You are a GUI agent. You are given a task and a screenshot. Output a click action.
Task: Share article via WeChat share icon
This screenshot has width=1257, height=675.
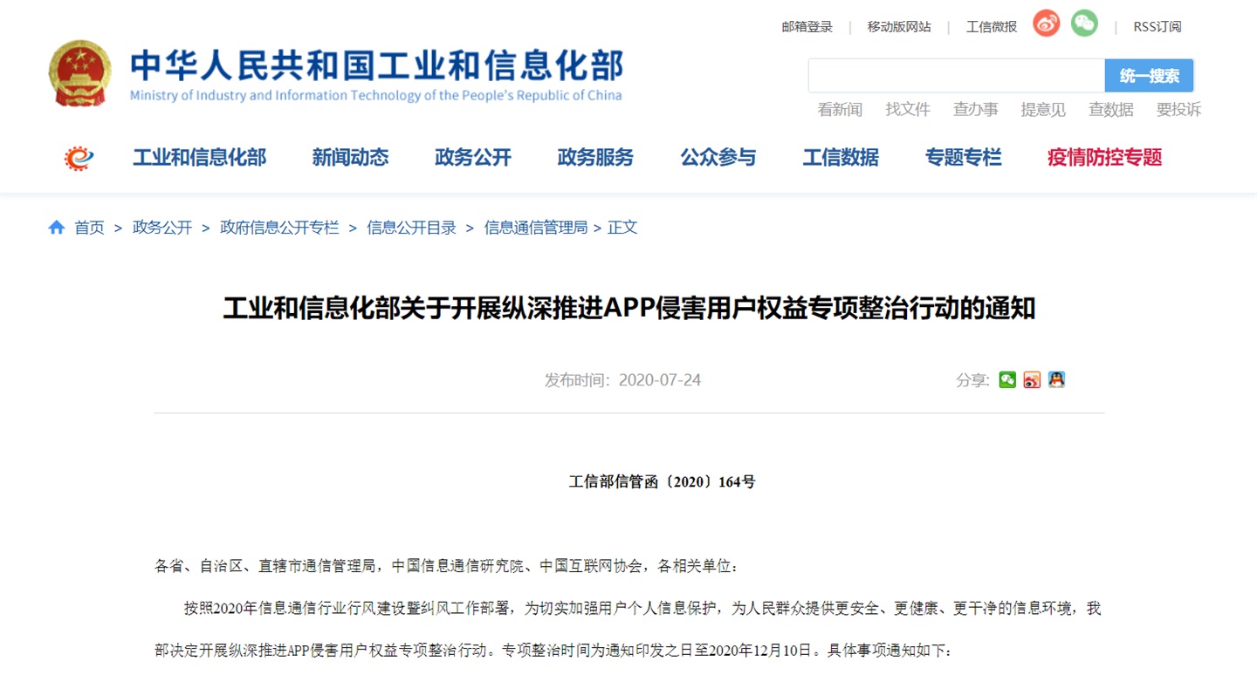1007,379
